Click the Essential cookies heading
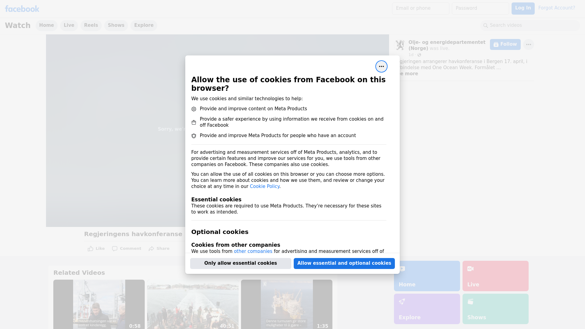This screenshot has width=585, height=329. click(x=216, y=200)
